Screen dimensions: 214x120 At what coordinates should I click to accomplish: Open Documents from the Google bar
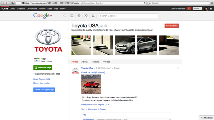pos(32,9)
